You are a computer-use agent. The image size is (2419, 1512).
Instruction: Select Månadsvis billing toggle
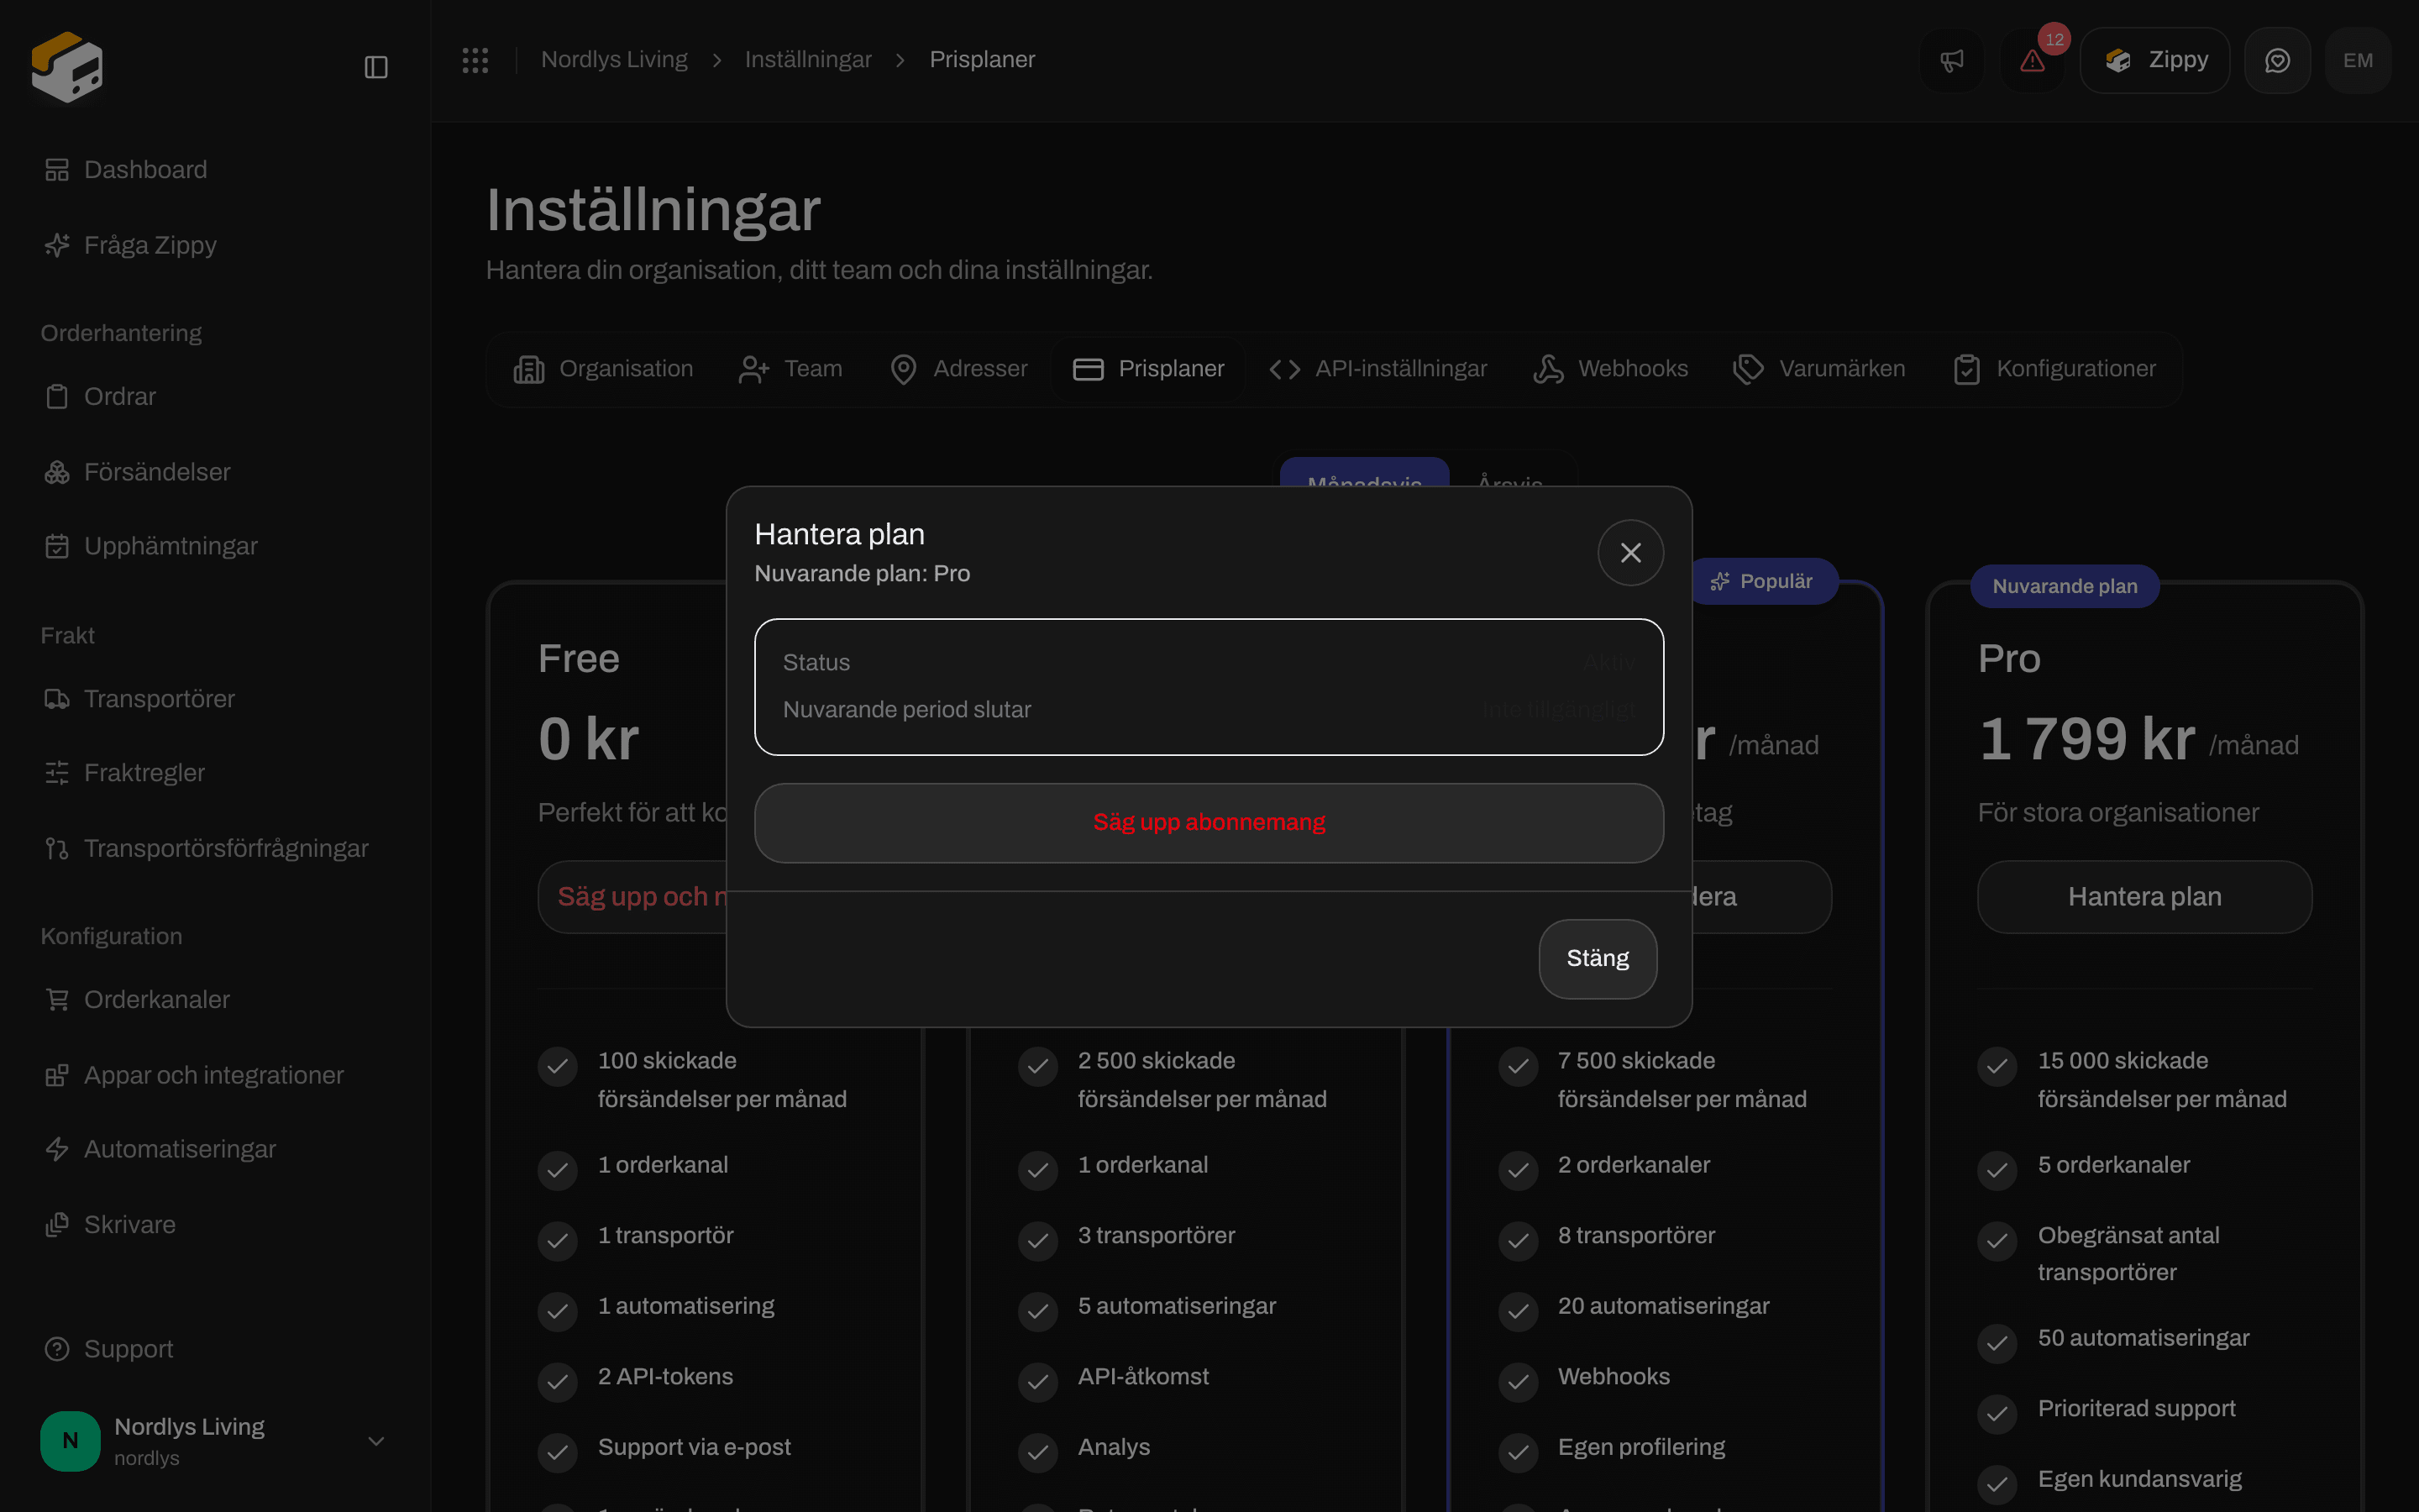coord(1364,473)
